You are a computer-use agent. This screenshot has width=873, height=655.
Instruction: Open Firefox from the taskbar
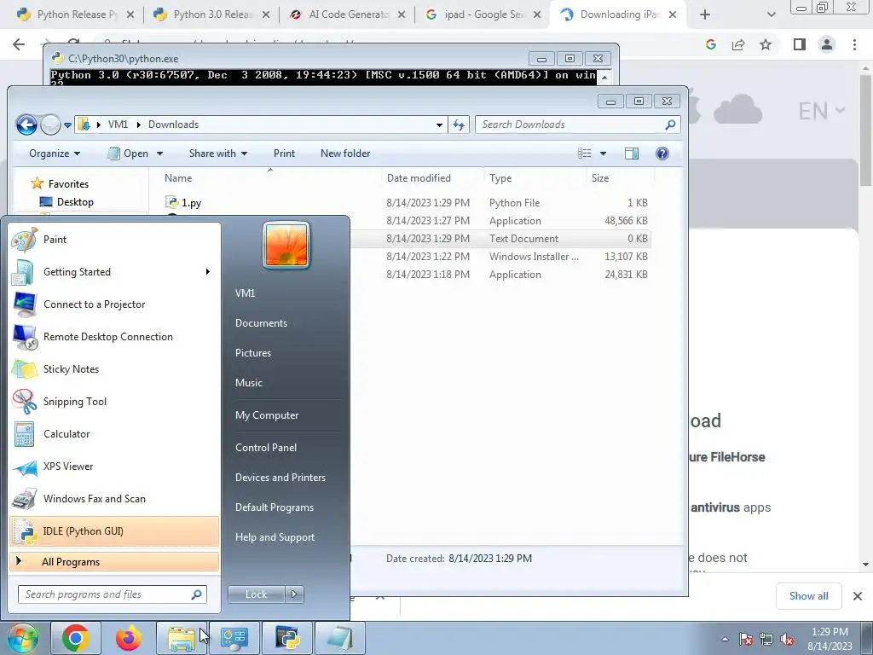(128, 638)
